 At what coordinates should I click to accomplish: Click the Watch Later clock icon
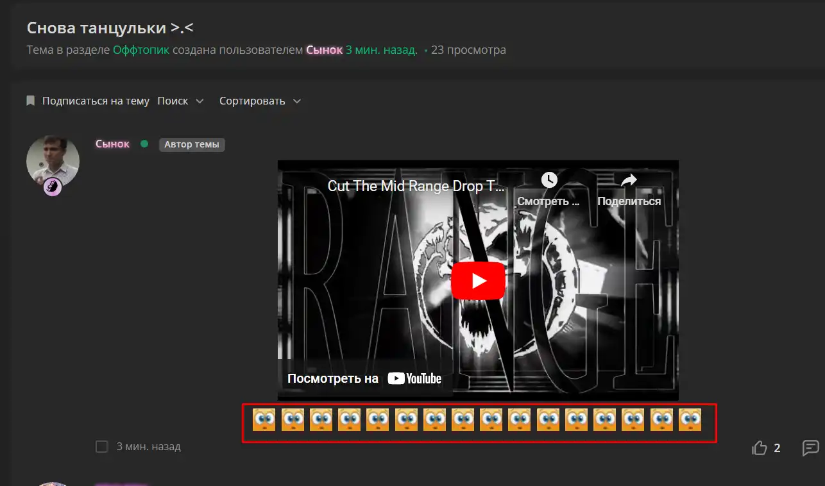(x=549, y=180)
